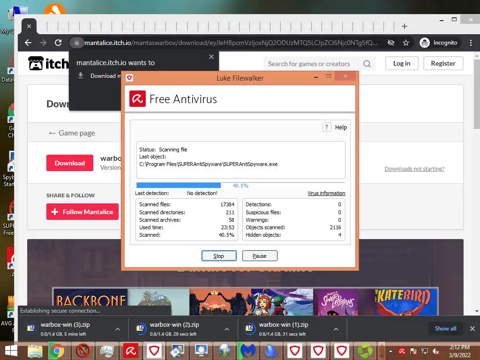Stop the Avira scan

(219, 256)
